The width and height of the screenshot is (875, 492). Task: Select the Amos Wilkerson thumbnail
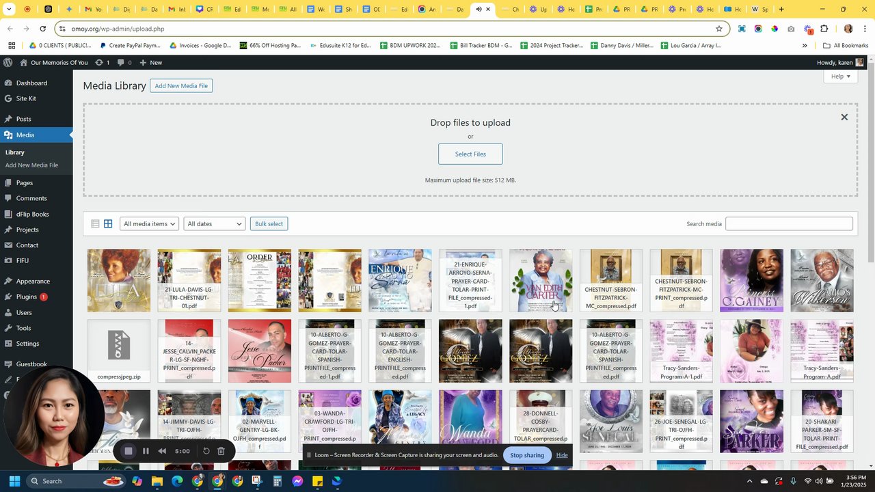click(822, 280)
